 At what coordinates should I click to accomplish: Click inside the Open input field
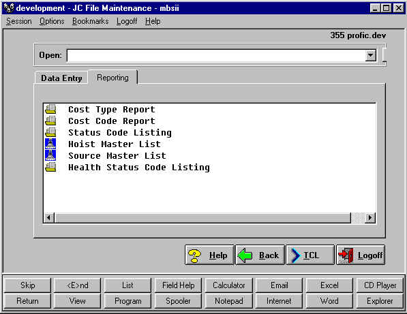(216, 55)
